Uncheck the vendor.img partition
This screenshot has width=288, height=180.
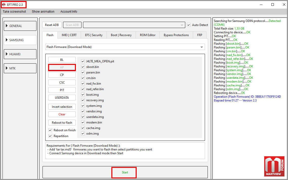tap(83, 111)
